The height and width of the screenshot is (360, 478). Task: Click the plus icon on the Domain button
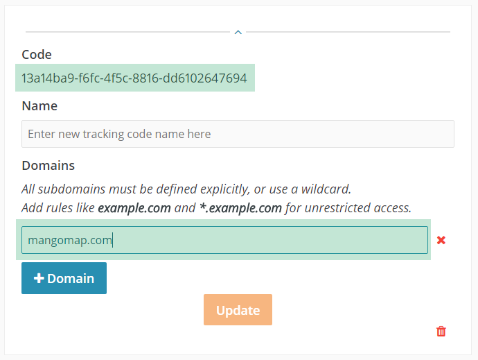(x=39, y=278)
